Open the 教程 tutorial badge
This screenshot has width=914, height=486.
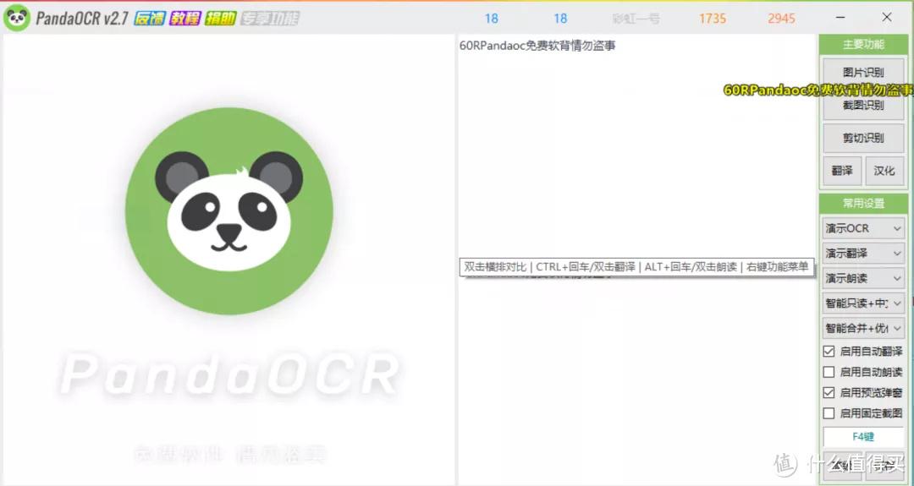(x=184, y=19)
